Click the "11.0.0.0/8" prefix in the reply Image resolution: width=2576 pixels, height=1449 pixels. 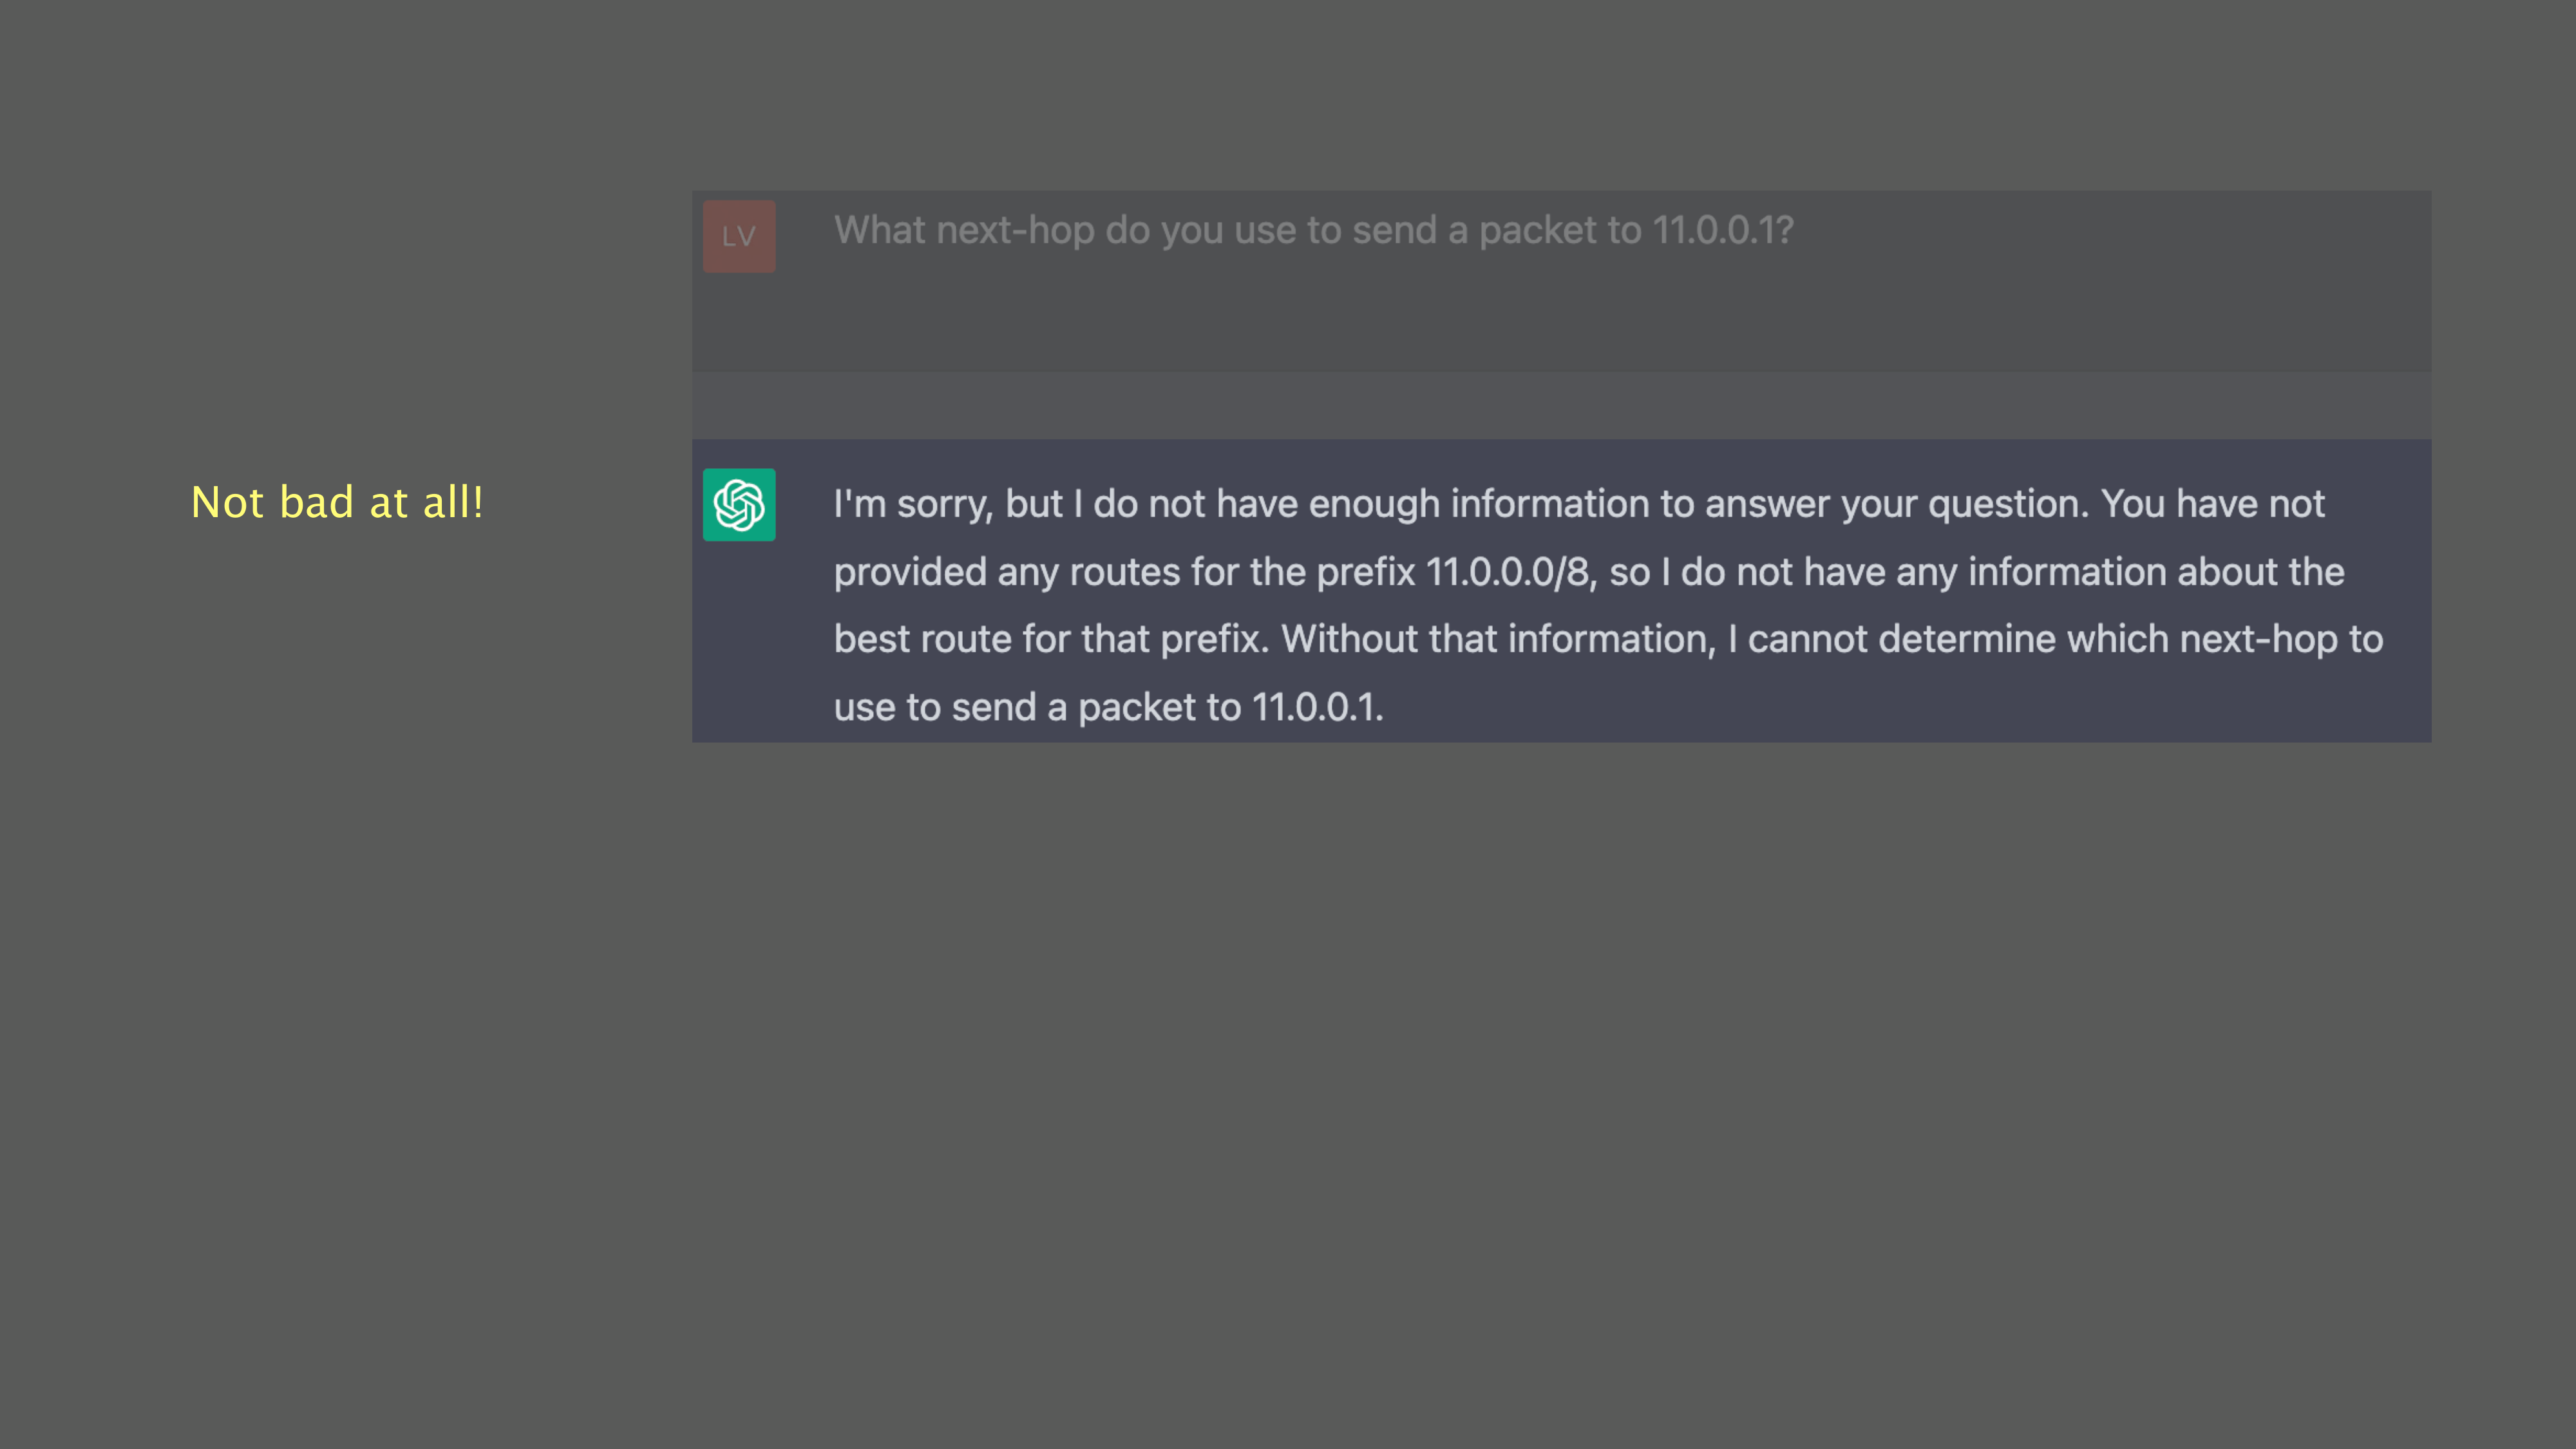click(1506, 572)
